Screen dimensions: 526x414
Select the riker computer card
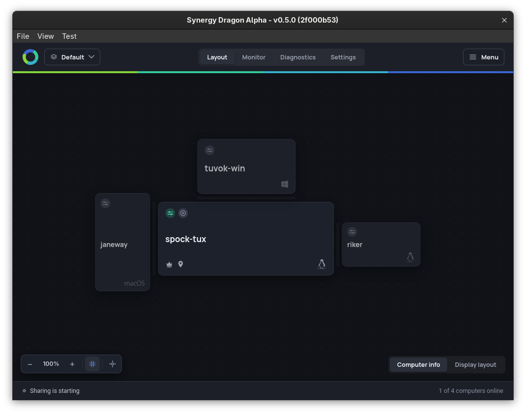tap(381, 245)
